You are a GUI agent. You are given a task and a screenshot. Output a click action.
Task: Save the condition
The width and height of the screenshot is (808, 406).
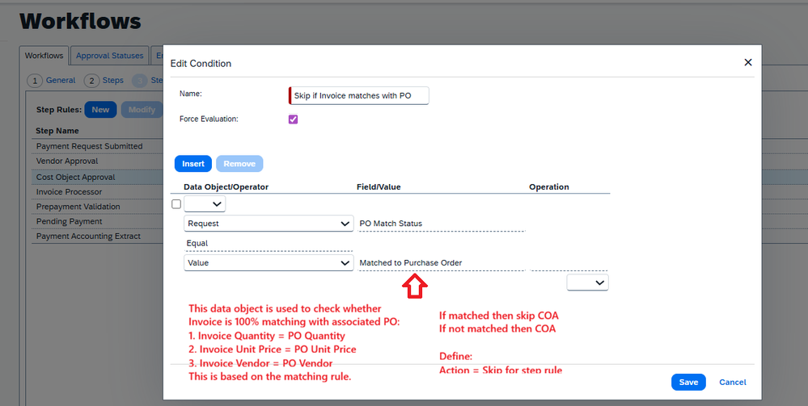coord(688,382)
